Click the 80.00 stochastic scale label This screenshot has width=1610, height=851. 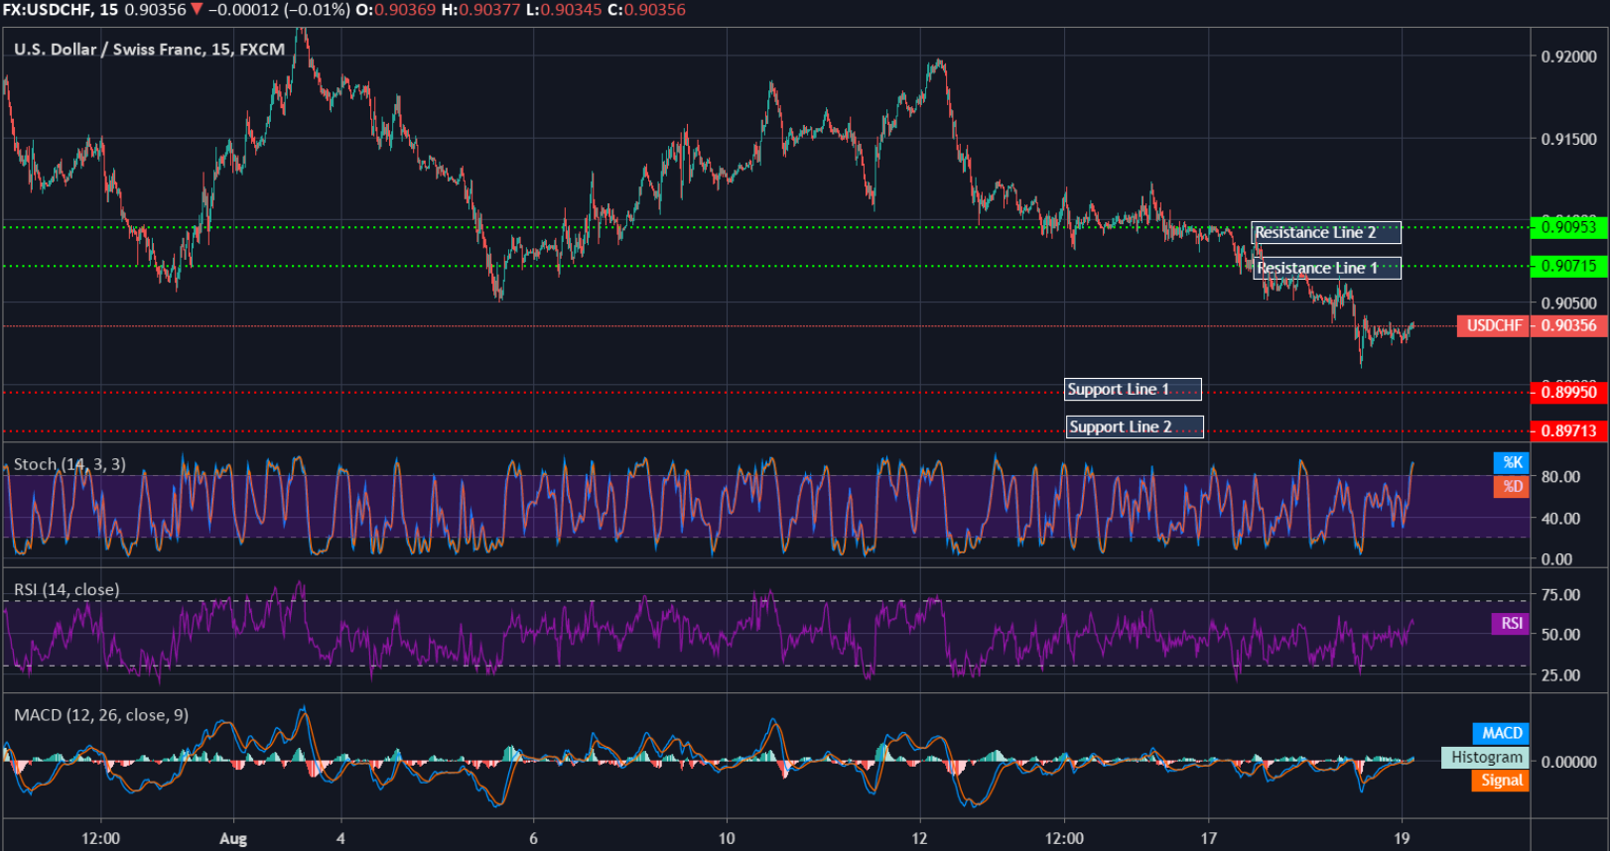coord(1560,476)
